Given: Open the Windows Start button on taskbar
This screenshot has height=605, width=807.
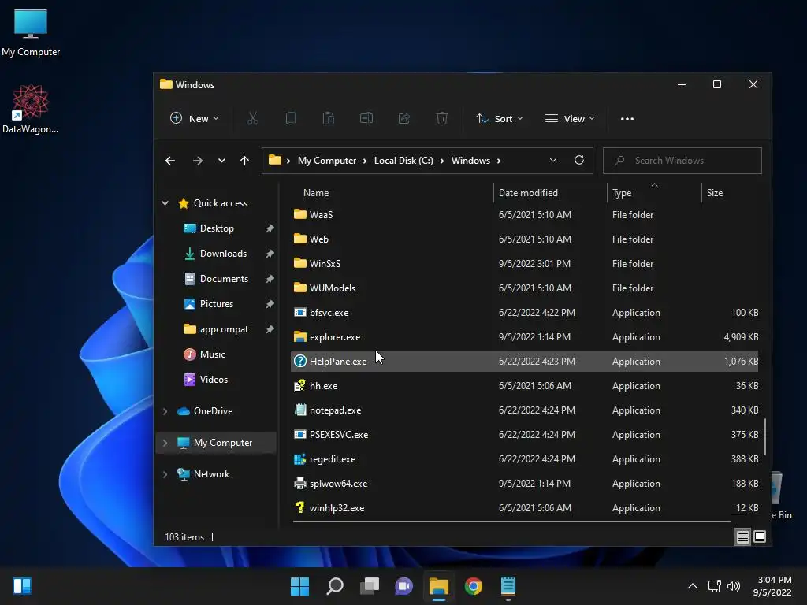Looking at the screenshot, I should 299,586.
